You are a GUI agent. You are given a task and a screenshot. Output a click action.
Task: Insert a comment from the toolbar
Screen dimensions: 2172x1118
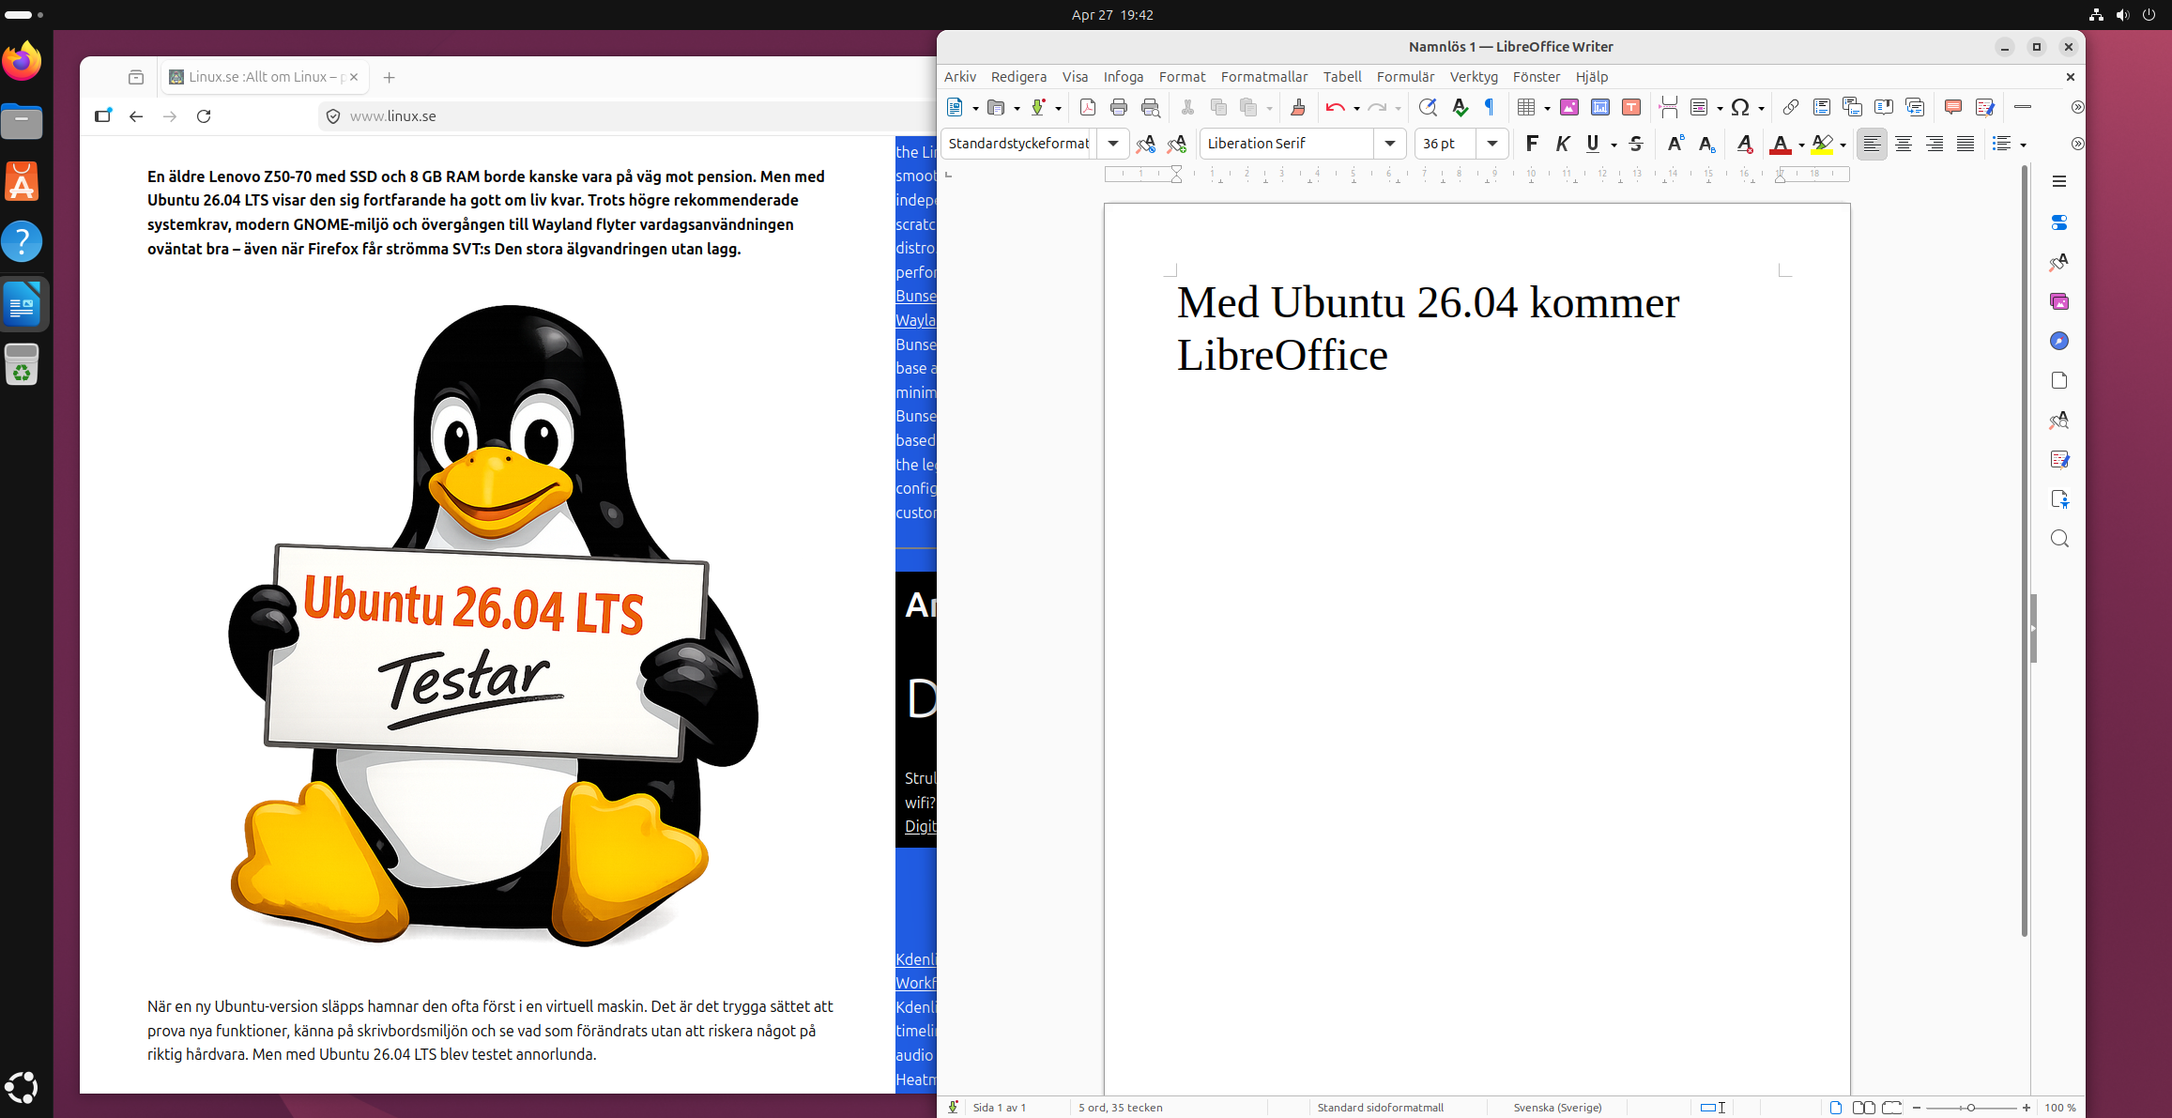(1953, 107)
